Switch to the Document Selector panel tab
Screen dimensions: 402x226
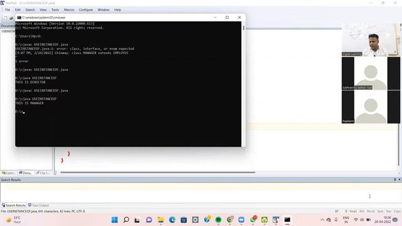click(x=26, y=173)
